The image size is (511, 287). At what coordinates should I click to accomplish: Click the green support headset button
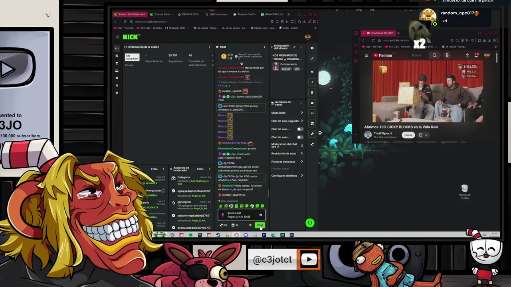pos(310,223)
